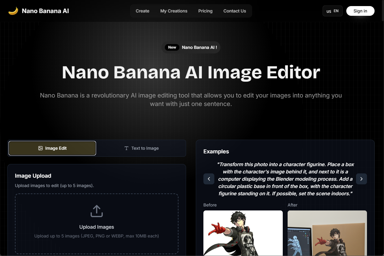Switch to the Text to Image mode
The image size is (384, 256).
[141, 148]
